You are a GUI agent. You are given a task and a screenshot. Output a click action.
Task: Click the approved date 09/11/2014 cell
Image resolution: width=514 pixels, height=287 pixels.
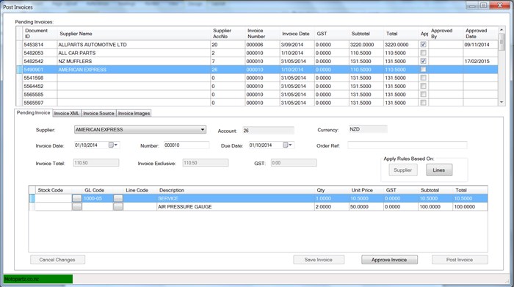point(480,45)
